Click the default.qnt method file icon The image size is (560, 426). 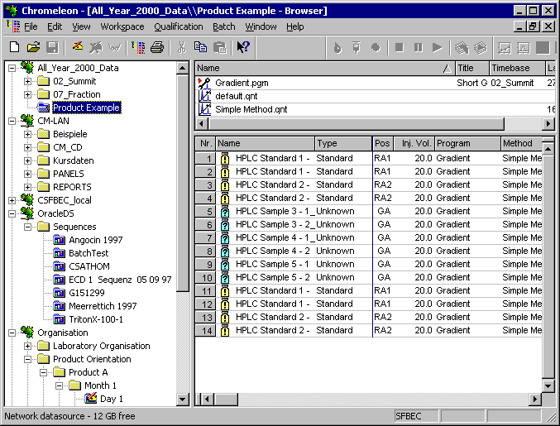click(204, 96)
